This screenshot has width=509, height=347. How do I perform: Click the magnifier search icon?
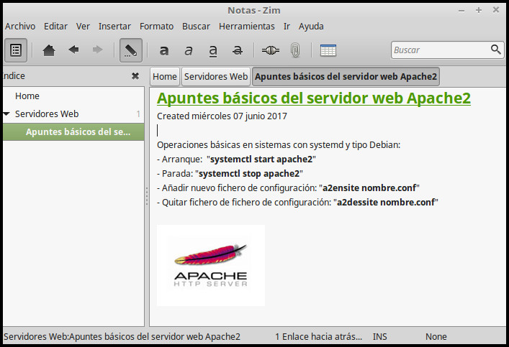coord(496,50)
